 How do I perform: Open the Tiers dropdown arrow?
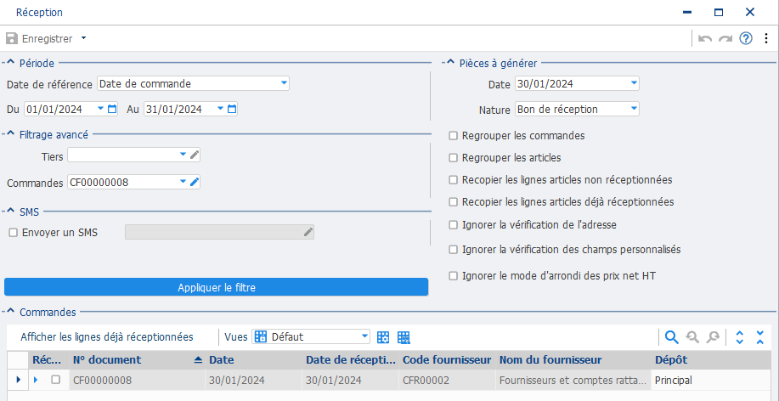point(183,155)
